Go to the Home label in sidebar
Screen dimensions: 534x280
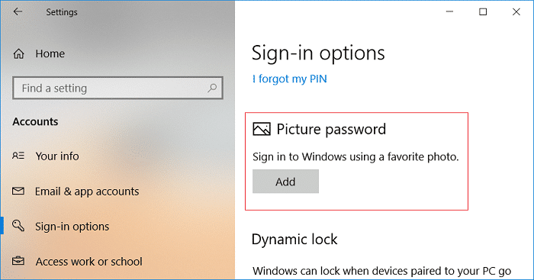click(x=50, y=53)
